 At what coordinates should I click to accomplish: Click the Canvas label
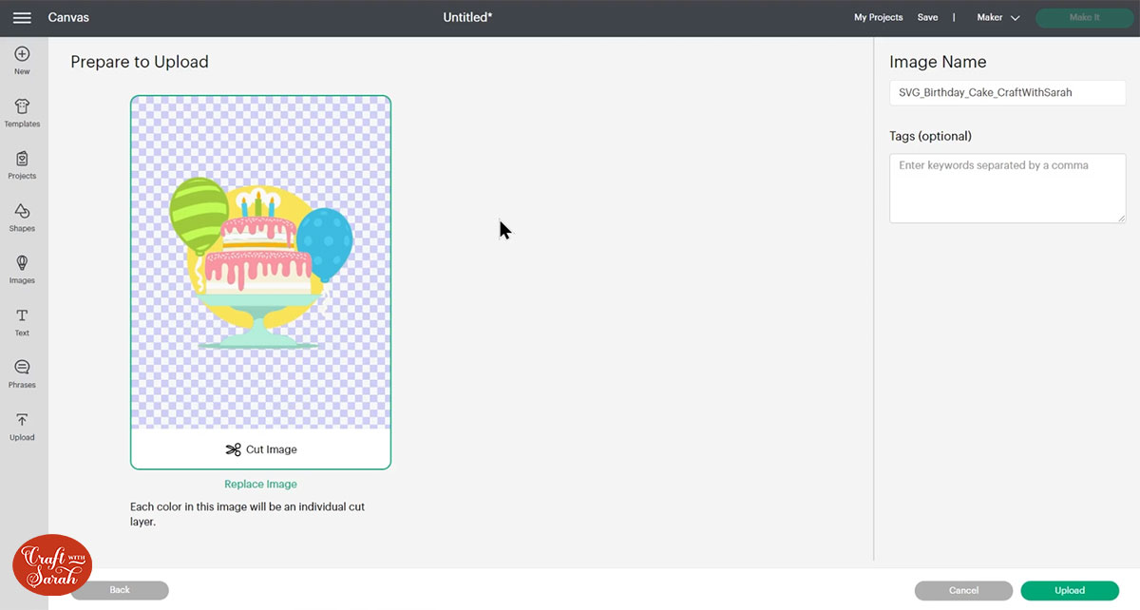[68, 18]
